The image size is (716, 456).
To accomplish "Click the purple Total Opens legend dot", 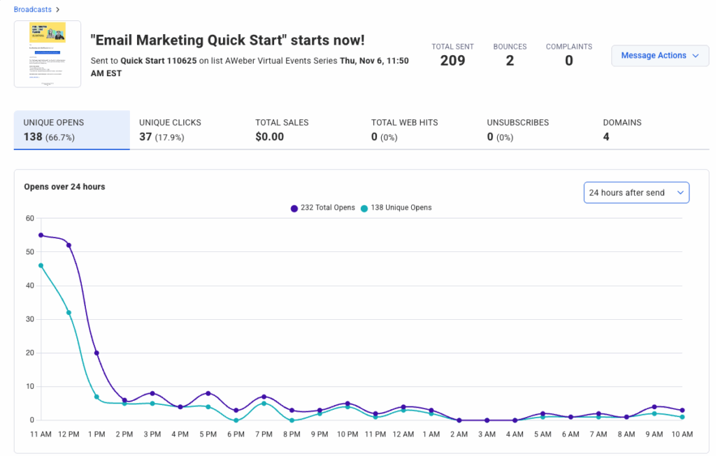I will (294, 207).
